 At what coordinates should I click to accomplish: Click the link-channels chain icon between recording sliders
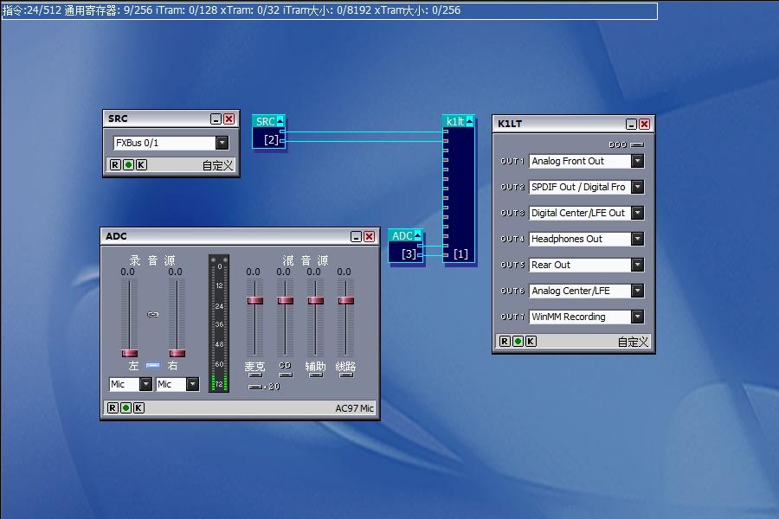coord(153,314)
